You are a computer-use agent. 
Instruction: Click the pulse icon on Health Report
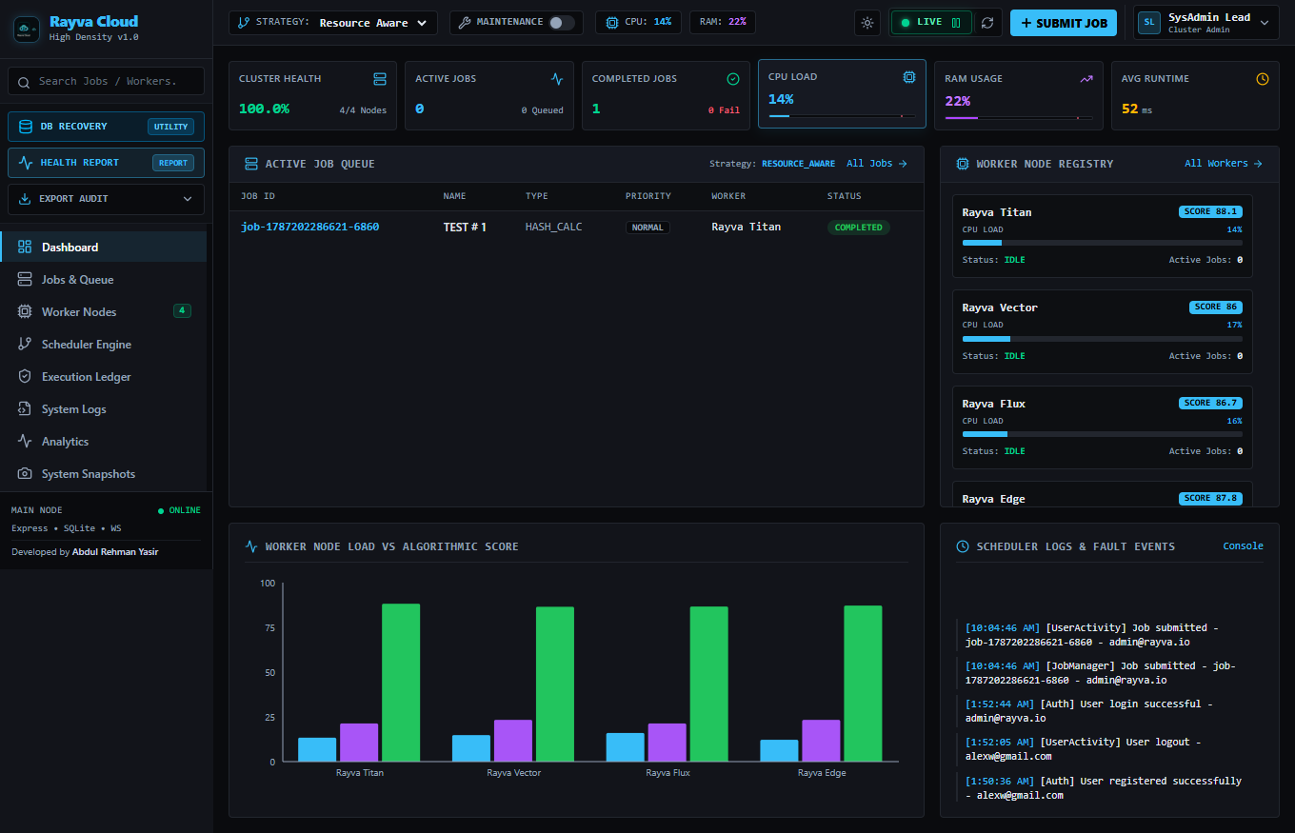pyautogui.click(x=26, y=163)
